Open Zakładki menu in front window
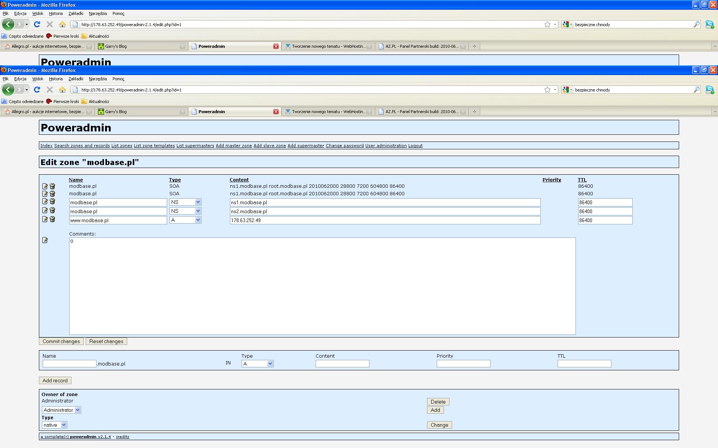 point(76,79)
